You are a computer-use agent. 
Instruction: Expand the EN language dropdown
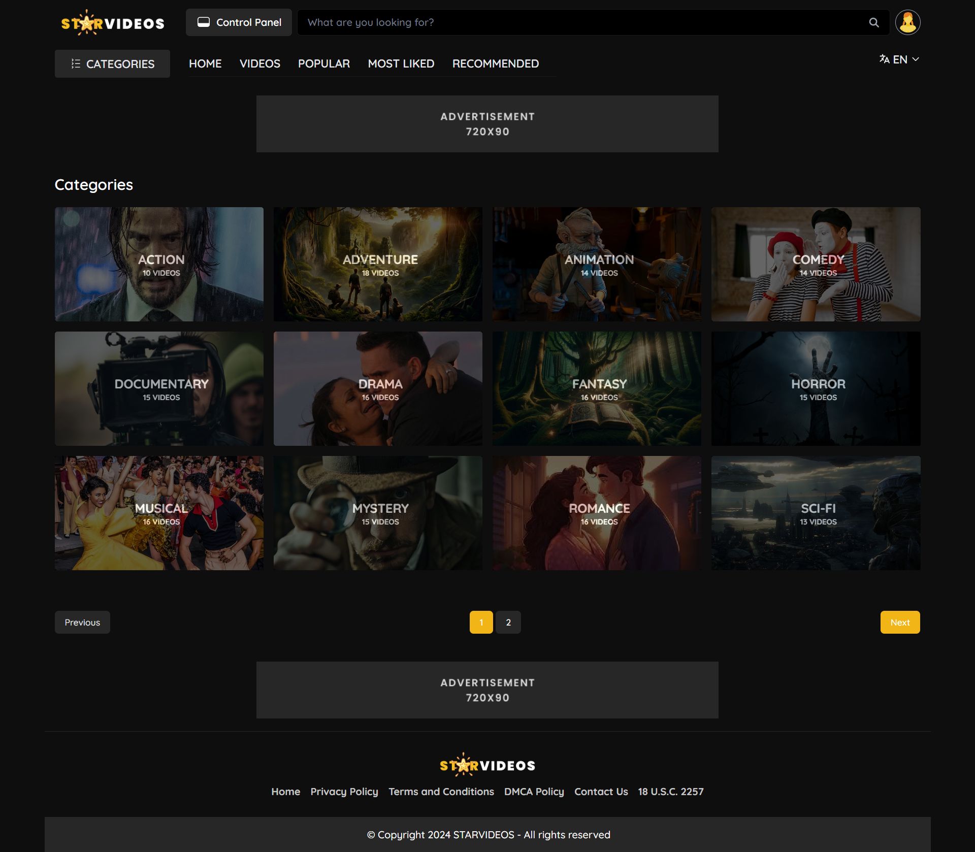tap(899, 59)
